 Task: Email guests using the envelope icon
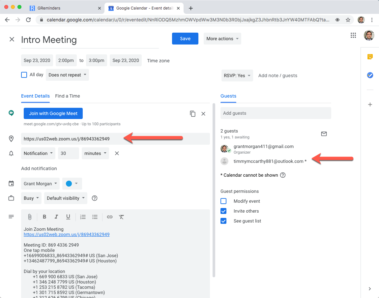[324, 134]
